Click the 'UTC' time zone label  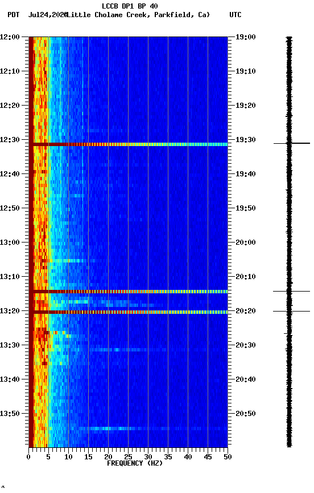click(x=235, y=15)
